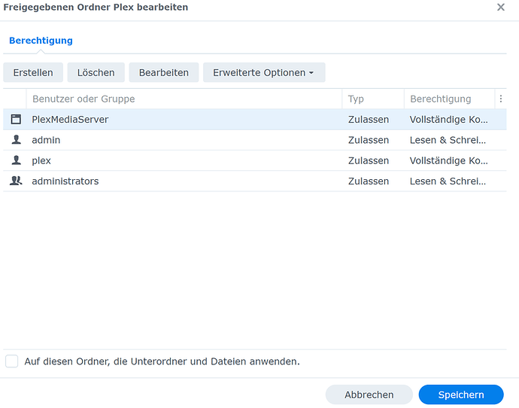The height and width of the screenshot is (408, 519).
Task: Save changes with the Speichern button
Action: click(x=460, y=394)
